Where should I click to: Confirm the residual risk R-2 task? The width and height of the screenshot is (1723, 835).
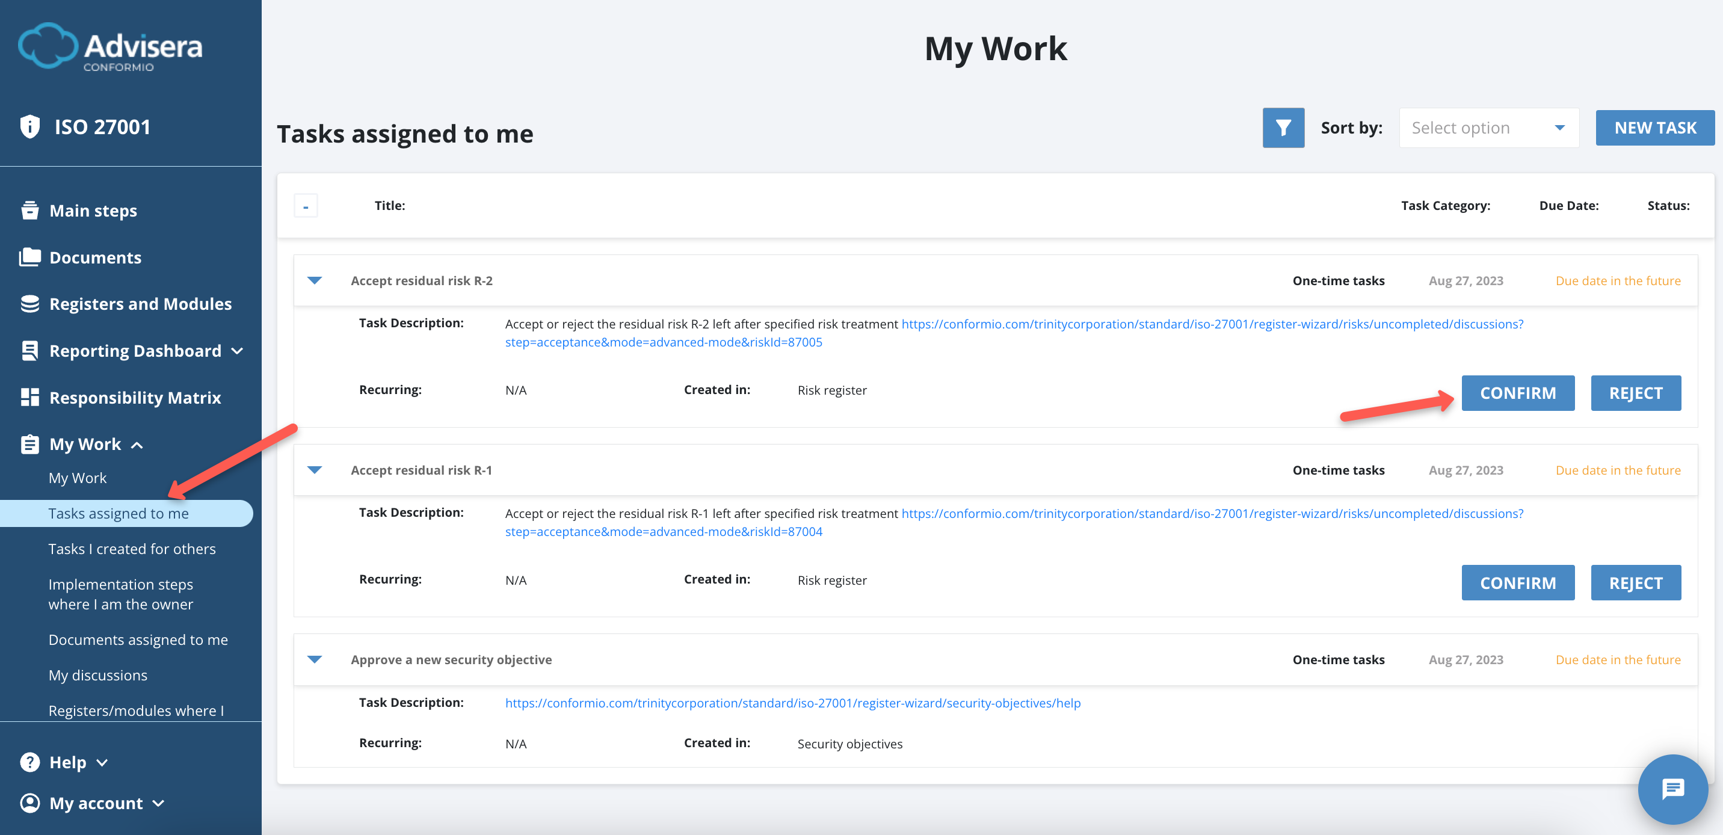1517,393
